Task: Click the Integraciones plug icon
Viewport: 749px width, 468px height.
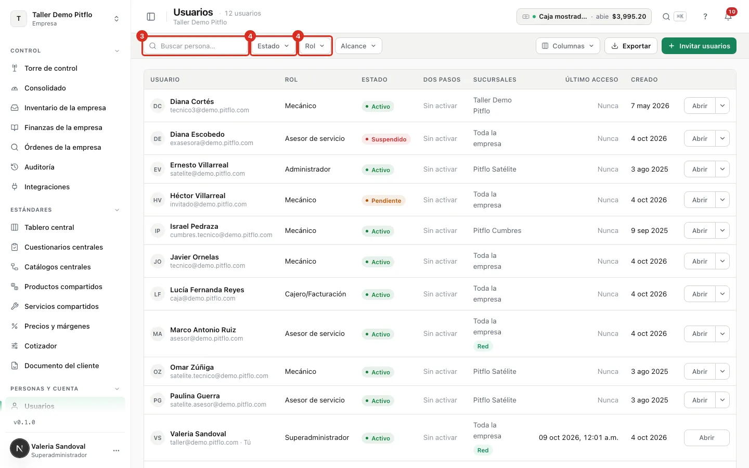Action: pyautogui.click(x=15, y=187)
